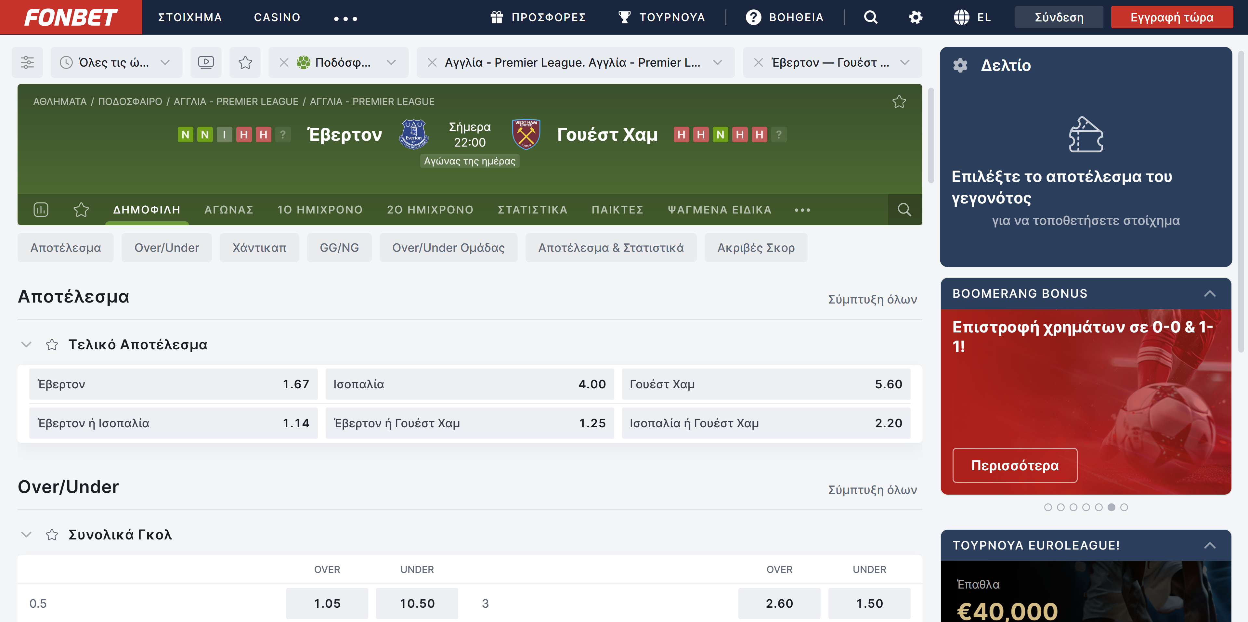Click the Εγγραφή τώρα button
This screenshot has width=1248, height=622.
click(x=1171, y=18)
